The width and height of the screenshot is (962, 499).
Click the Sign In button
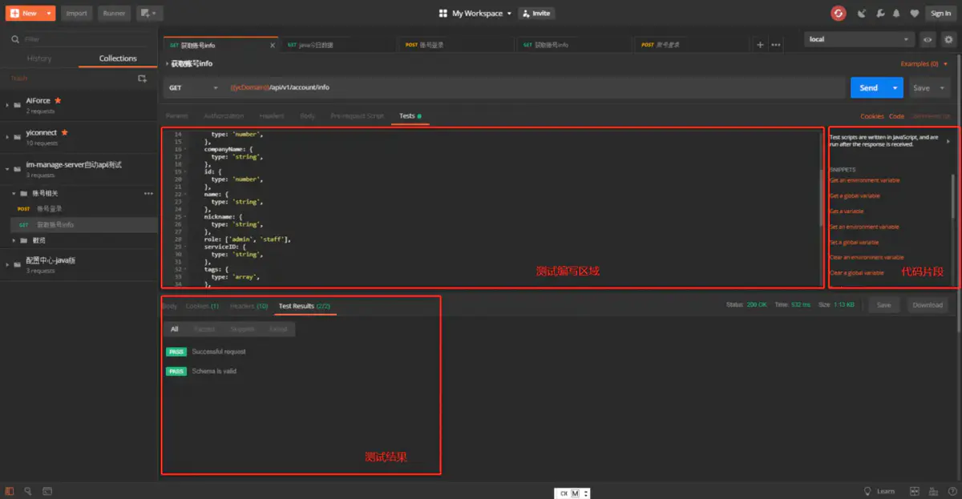pos(940,13)
